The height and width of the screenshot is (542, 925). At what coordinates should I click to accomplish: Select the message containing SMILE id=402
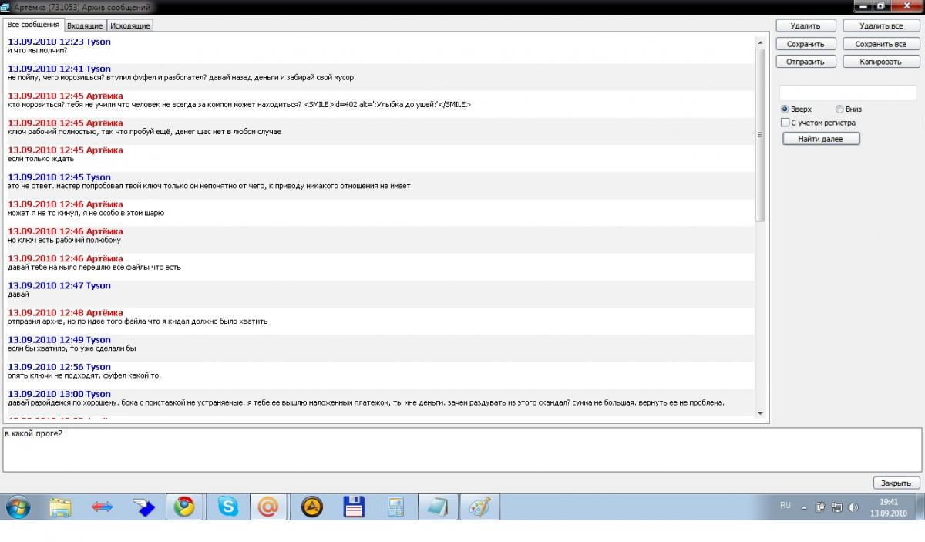(239, 104)
